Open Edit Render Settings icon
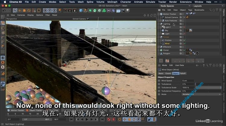226x126 pixels. tap(75, 10)
